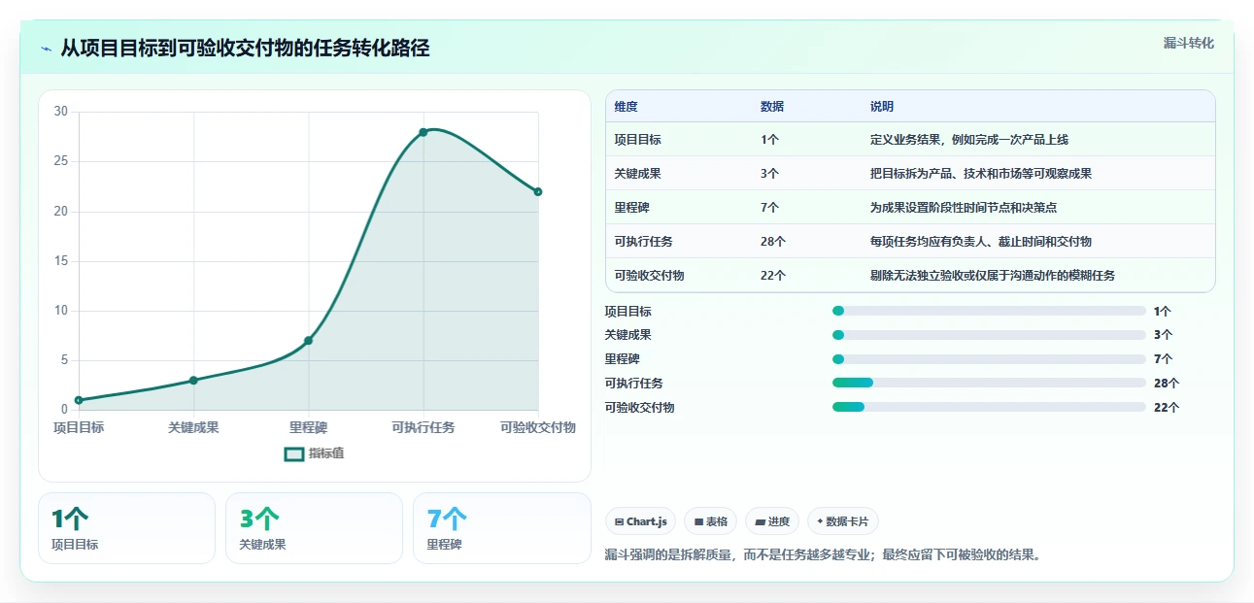The image size is (1254, 603).
Task: Click the 关键成果 cell in table
Action: pyautogui.click(x=638, y=174)
